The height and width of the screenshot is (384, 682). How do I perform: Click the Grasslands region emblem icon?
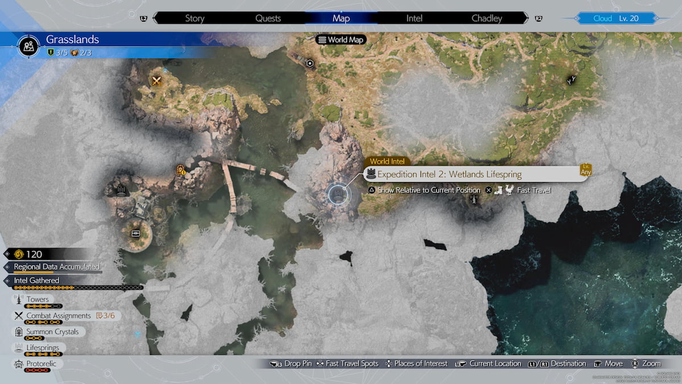coord(27,46)
